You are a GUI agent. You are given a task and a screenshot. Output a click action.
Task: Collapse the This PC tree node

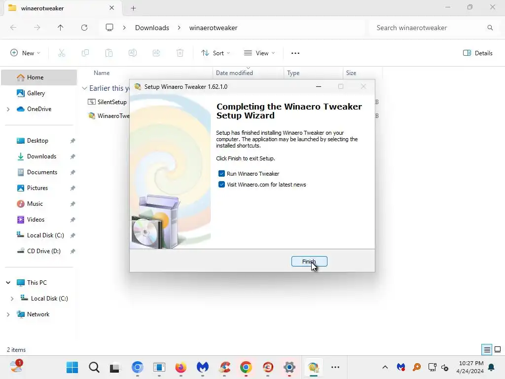(8, 283)
